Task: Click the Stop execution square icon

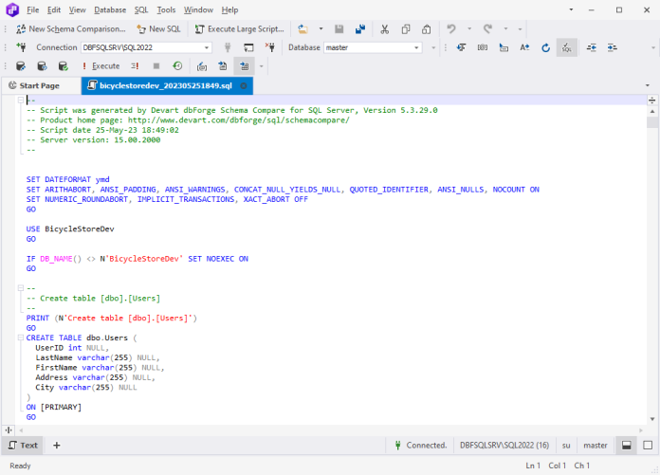Action: [156, 66]
